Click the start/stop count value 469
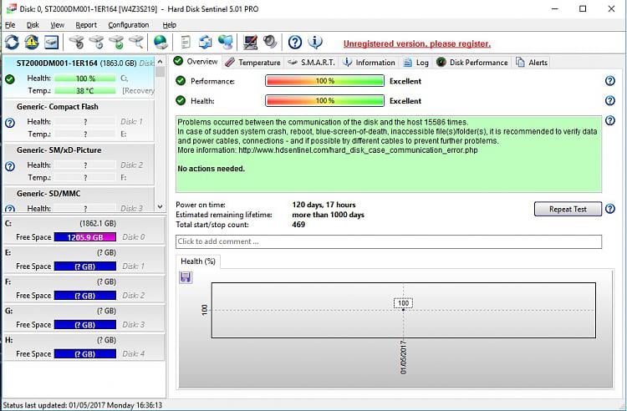This screenshot has height=411, width=627. (x=298, y=225)
